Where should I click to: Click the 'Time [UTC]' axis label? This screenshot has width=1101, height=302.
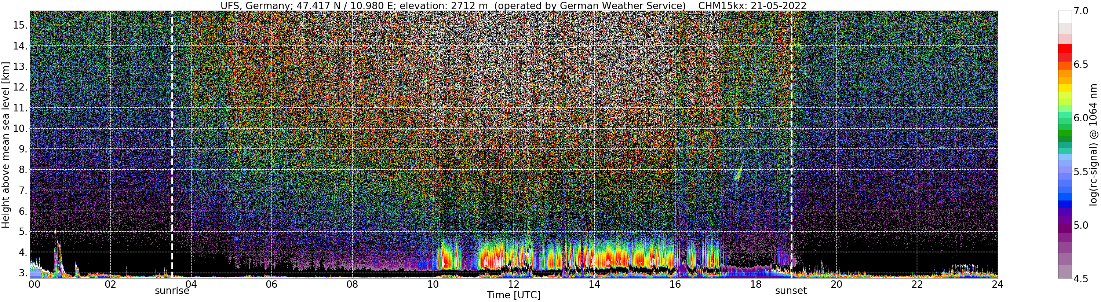point(514,295)
